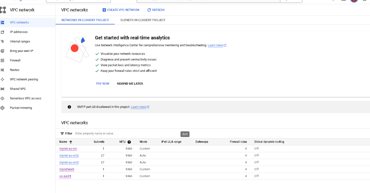Viewport: 370px width, 193px height.
Task: Open the Firewall section
Action: 15,60
